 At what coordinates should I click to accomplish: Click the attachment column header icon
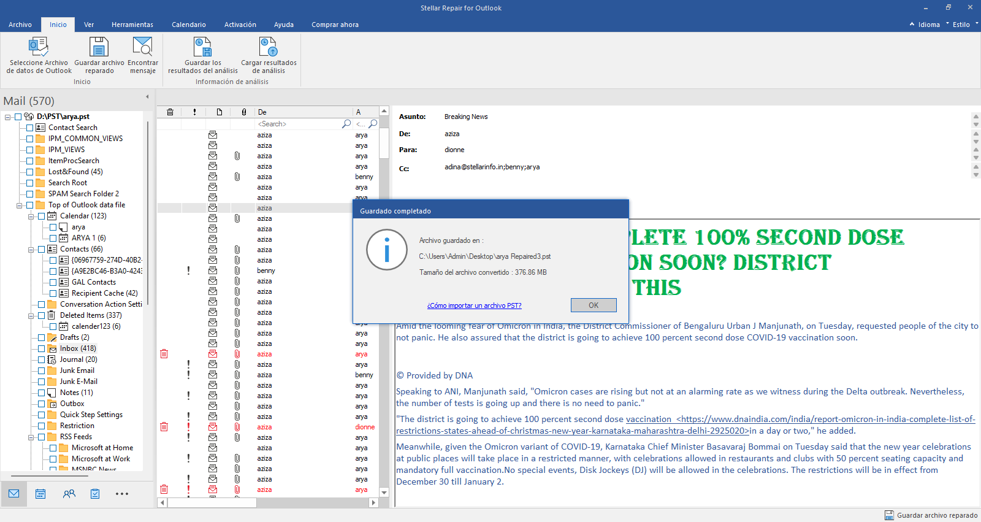click(244, 112)
